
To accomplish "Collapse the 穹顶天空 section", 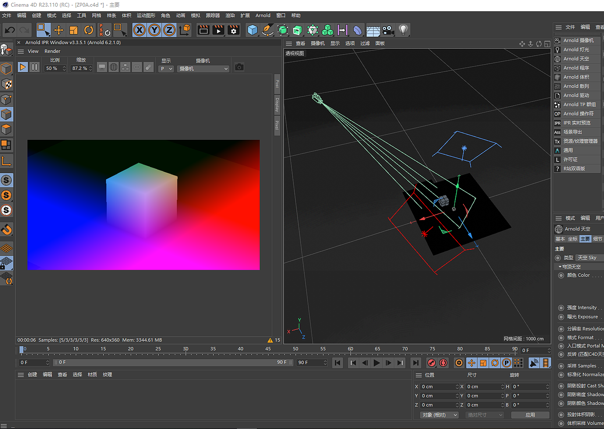I will (x=561, y=267).
